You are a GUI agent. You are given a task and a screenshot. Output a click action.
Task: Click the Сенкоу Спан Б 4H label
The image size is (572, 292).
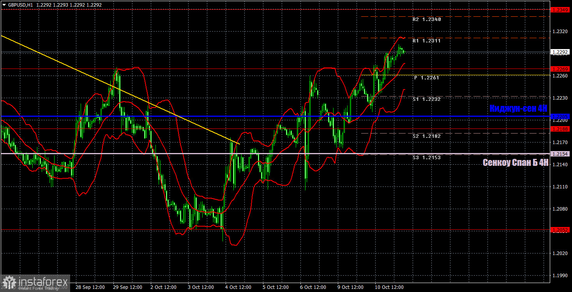point(516,163)
